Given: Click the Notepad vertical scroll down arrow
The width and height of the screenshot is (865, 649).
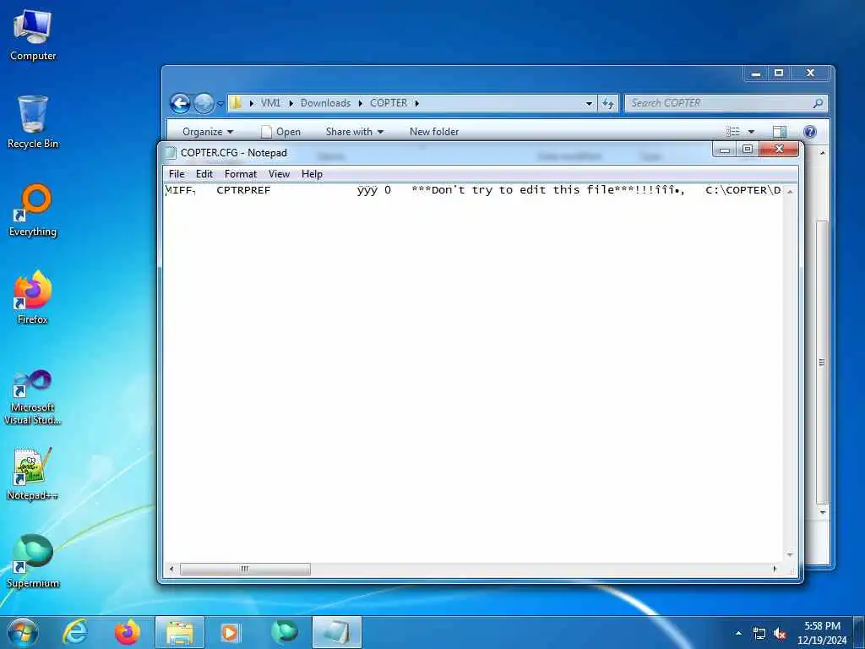Looking at the screenshot, I should [x=790, y=554].
